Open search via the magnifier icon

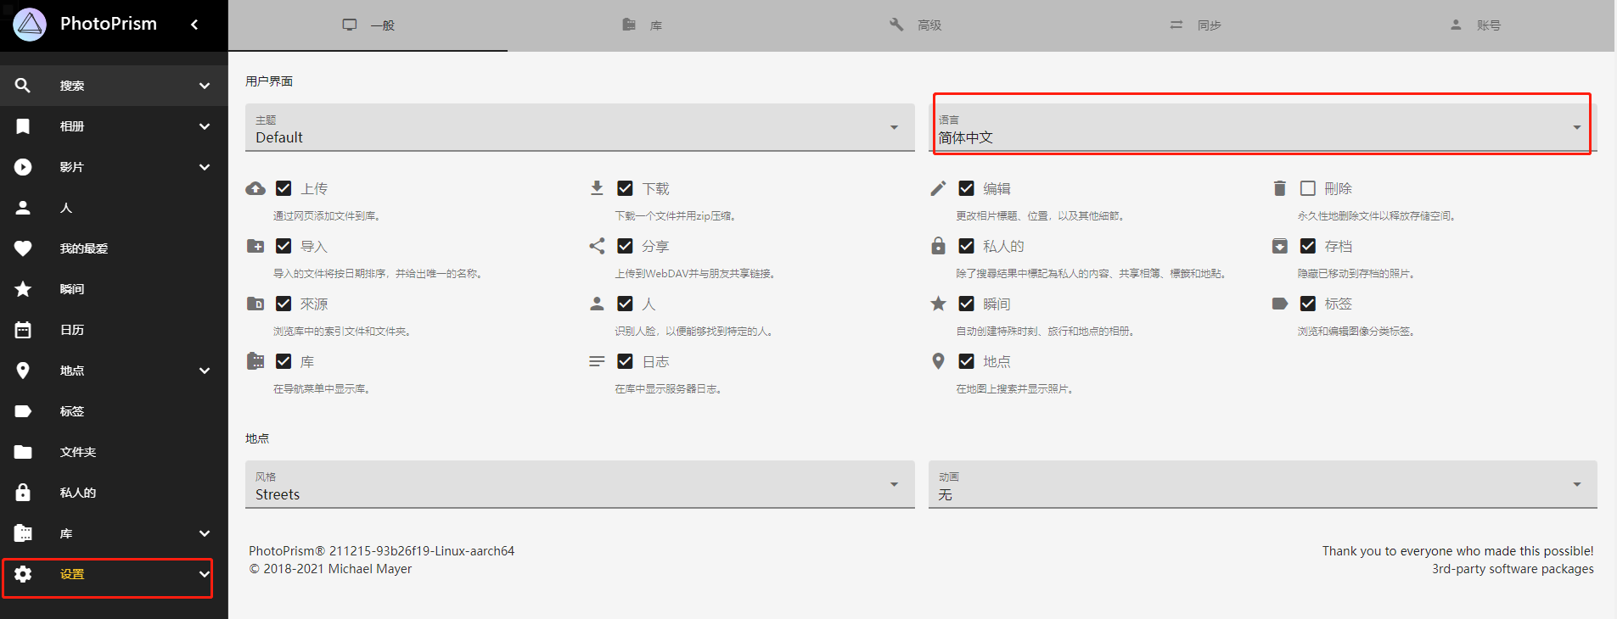pos(23,86)
